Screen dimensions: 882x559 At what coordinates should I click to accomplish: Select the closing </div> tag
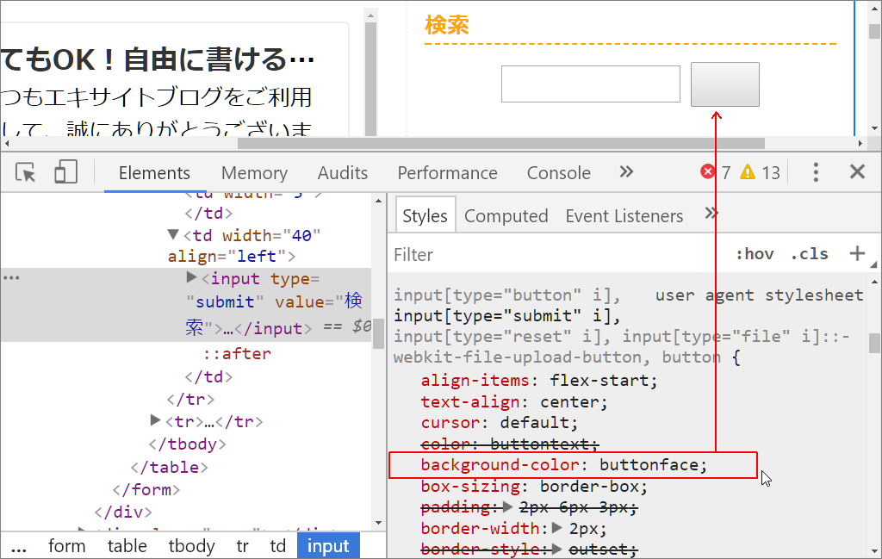[x=123, y=512]
